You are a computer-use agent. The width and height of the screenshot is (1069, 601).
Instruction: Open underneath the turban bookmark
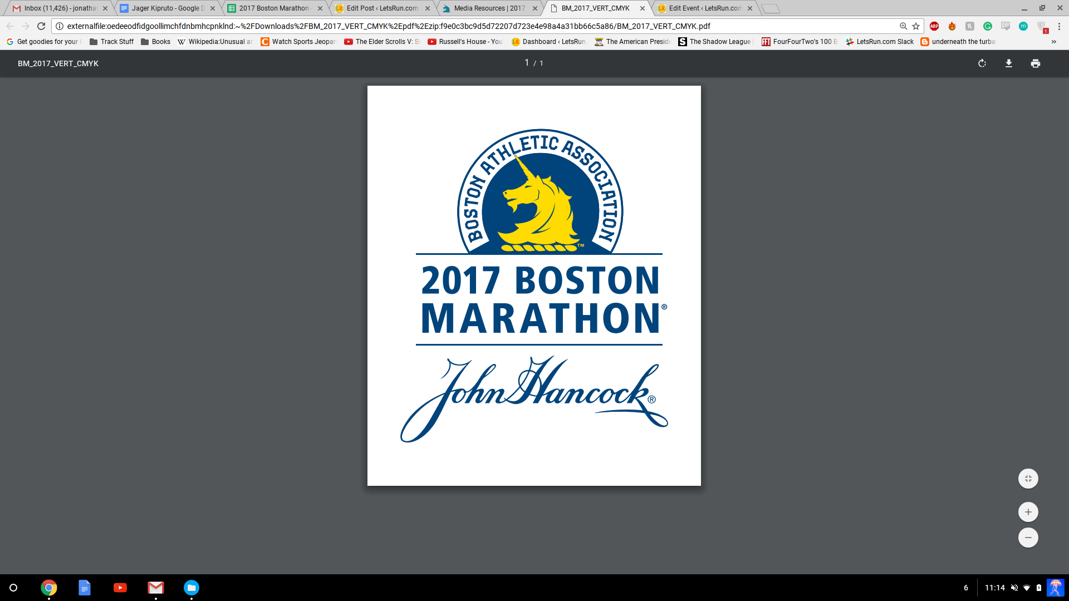[958, 42]
